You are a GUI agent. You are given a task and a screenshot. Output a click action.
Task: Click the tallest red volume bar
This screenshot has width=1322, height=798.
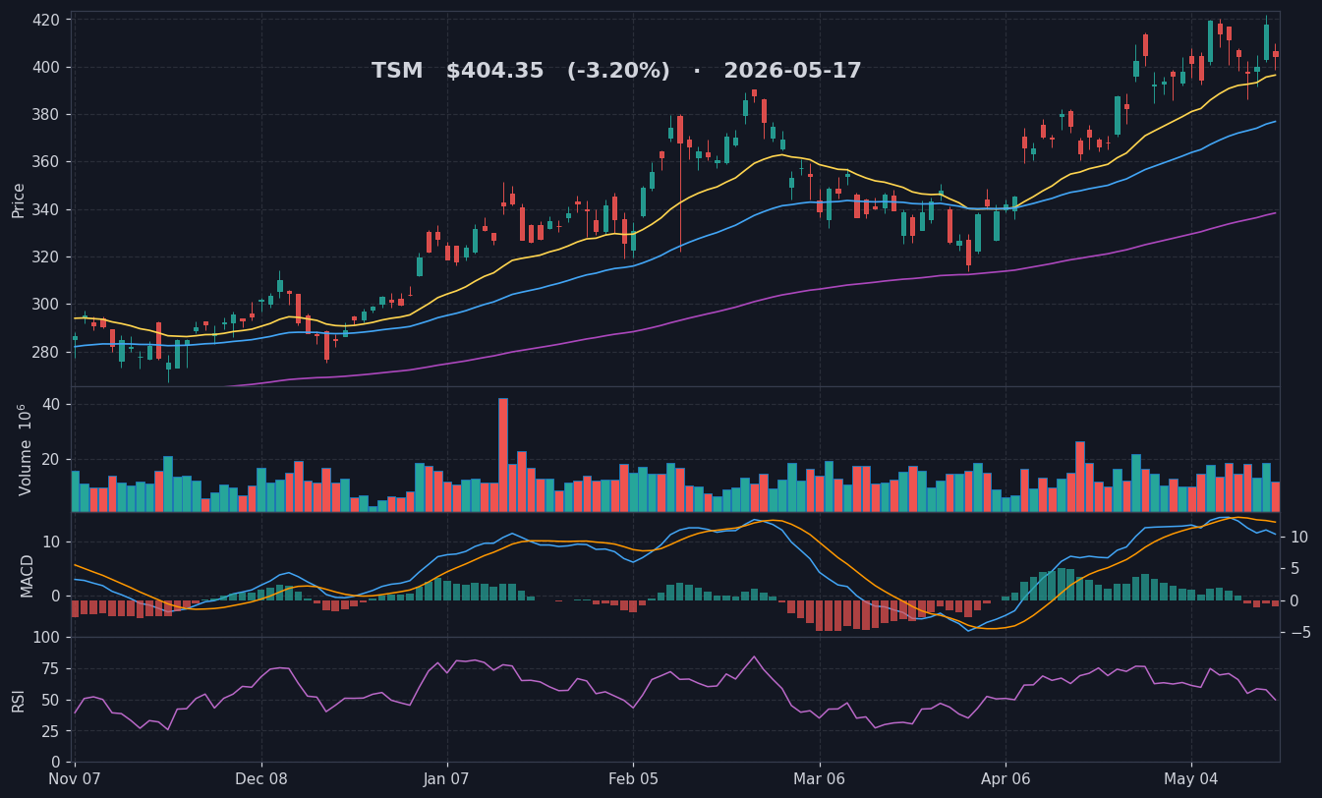[x=503, y=455]
